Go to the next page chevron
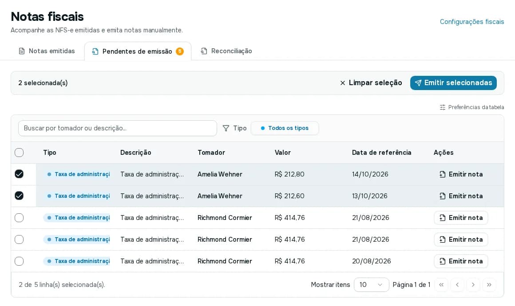 pos(473,285)
